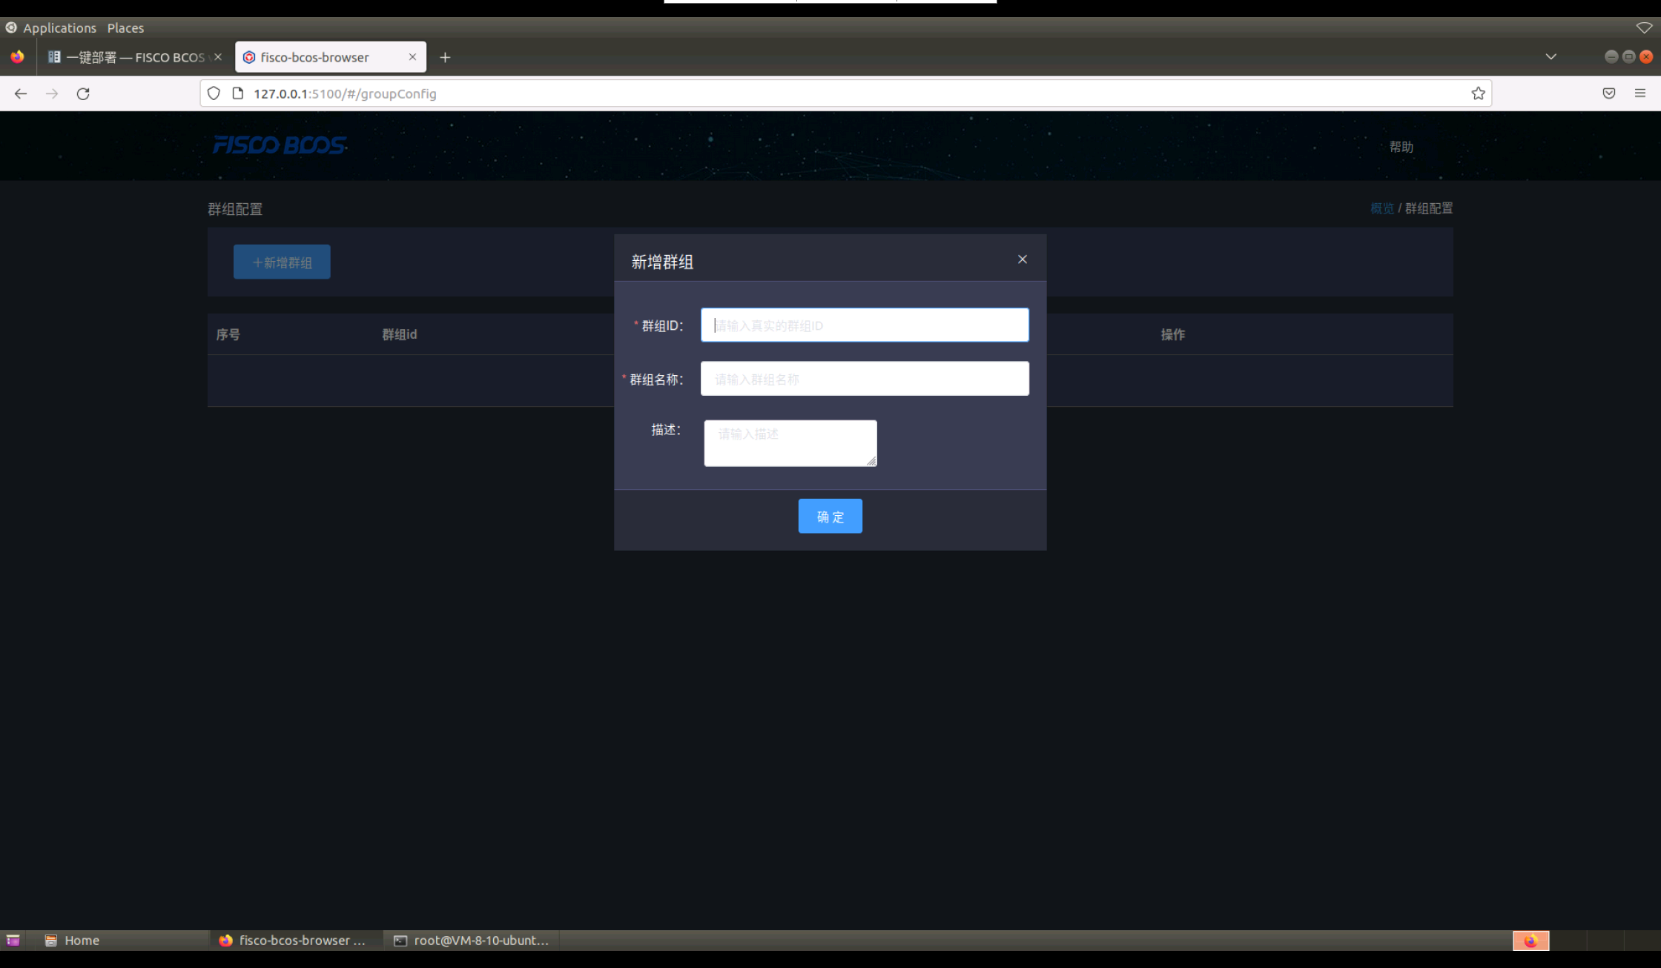Image resolution: width=1661 pixels, height=968 pixels.
Task: Click the back navigation arrow
Action: [x=21, y=93]
